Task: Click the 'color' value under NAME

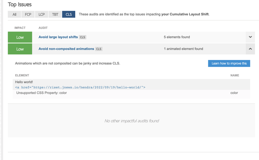Action: [x=234, y=93]
